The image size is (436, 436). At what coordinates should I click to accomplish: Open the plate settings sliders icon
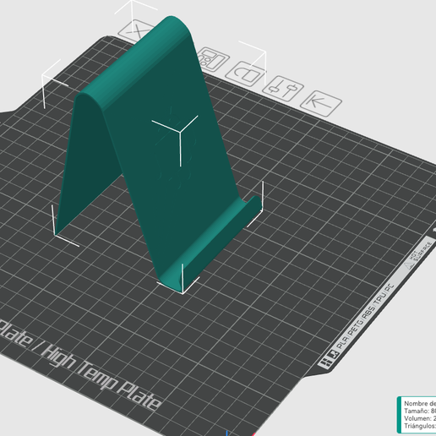click(283, 89)
